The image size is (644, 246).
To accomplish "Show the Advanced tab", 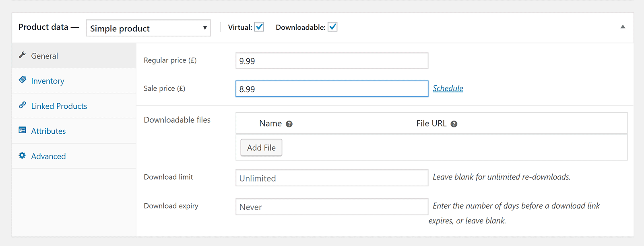I will pyautogui.click(x=74, y=156).
